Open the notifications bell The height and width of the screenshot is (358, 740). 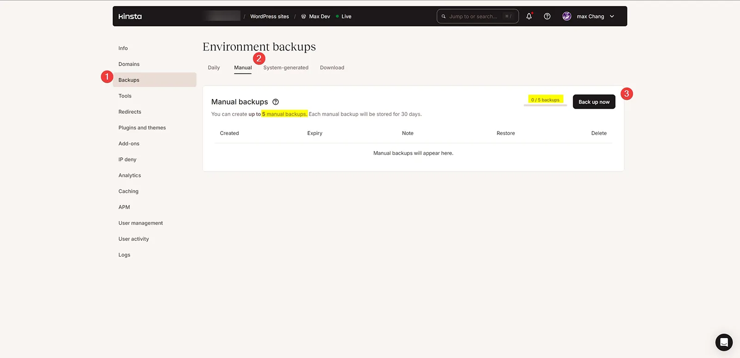(x=529, y=16)
